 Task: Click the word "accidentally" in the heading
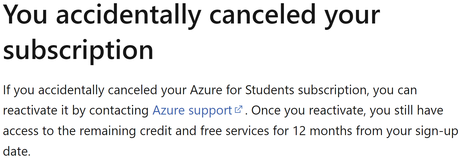pos(128,15)
